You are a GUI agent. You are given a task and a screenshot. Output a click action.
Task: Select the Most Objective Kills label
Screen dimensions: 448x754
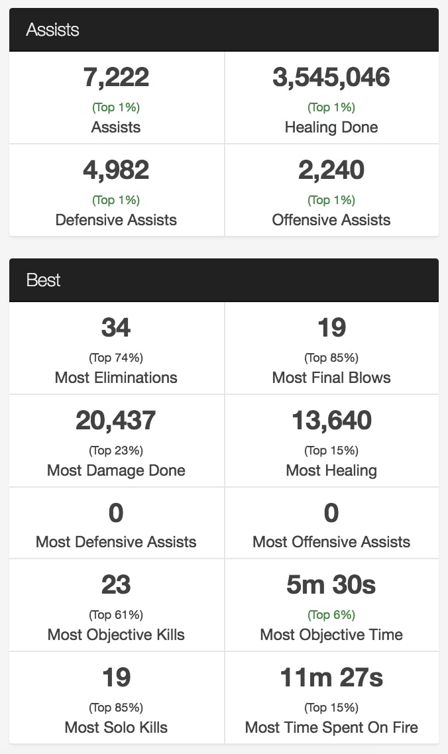(x=116, y=635)
